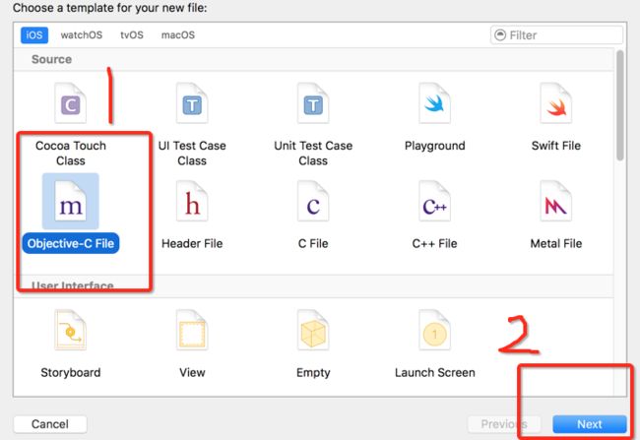The image size is (640, 440).
Task: Click the 'Cocoa Touch Class' label
Action: (71, 153)
